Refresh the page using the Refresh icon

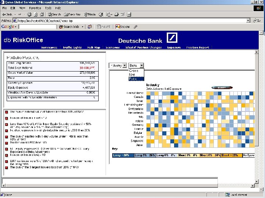(x=35, y=14)
